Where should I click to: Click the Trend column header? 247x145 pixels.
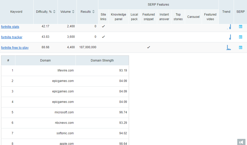pos(226,12)
